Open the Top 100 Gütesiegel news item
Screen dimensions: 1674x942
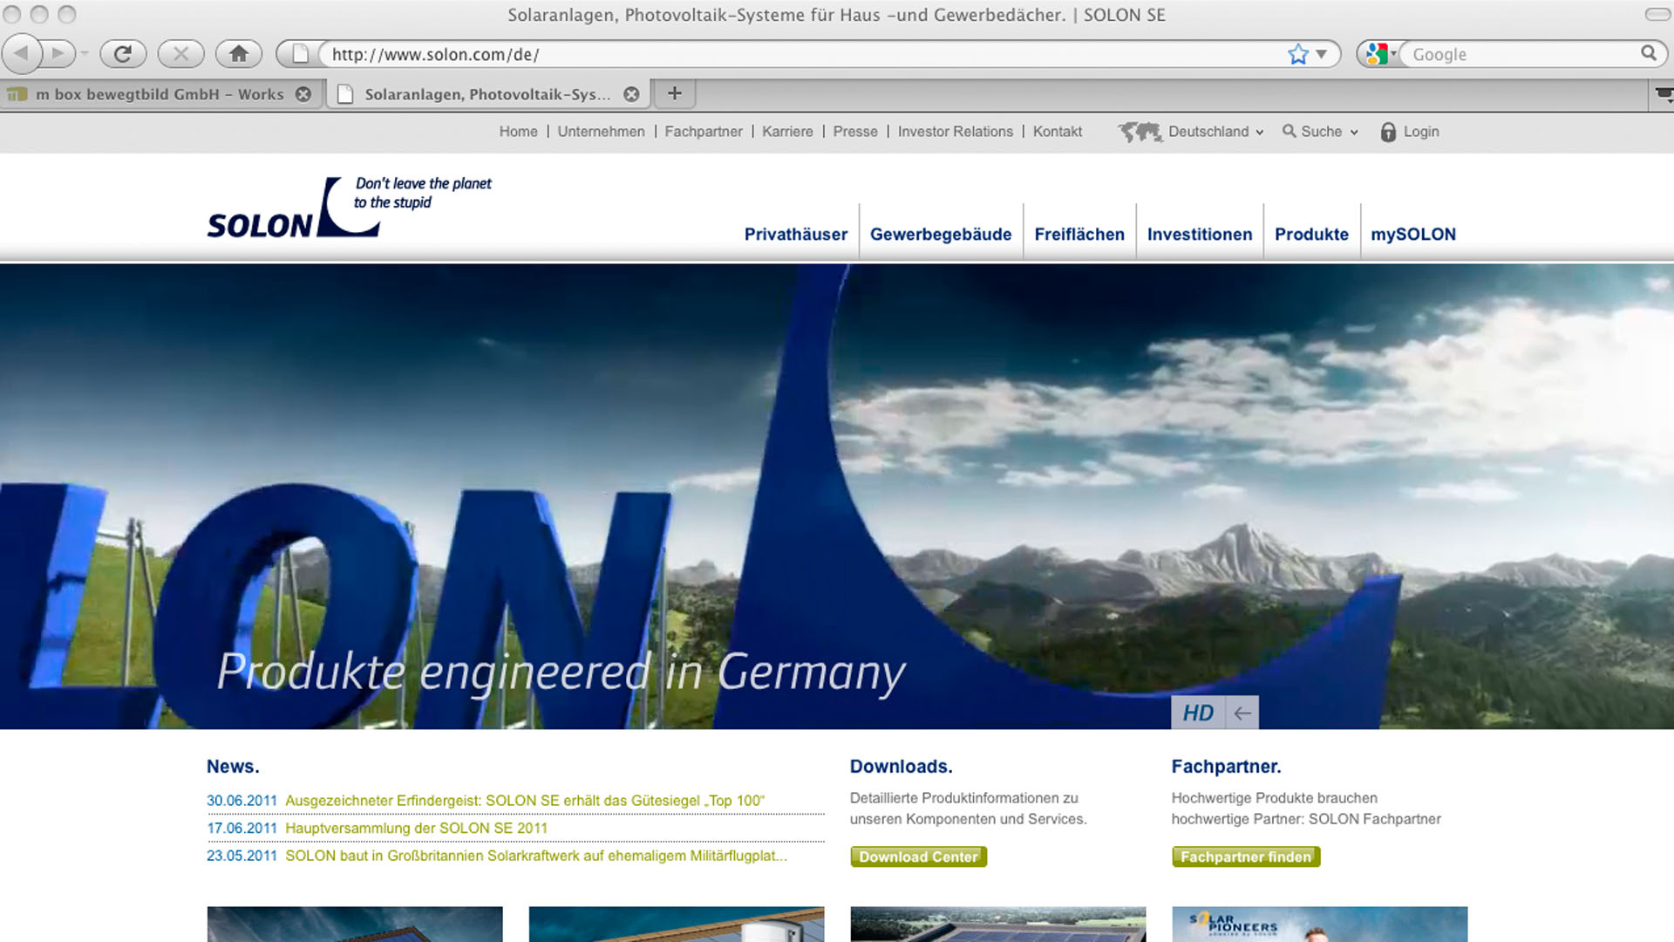point(524,801)
